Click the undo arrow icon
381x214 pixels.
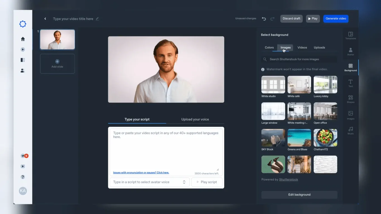tap(264, 19)
